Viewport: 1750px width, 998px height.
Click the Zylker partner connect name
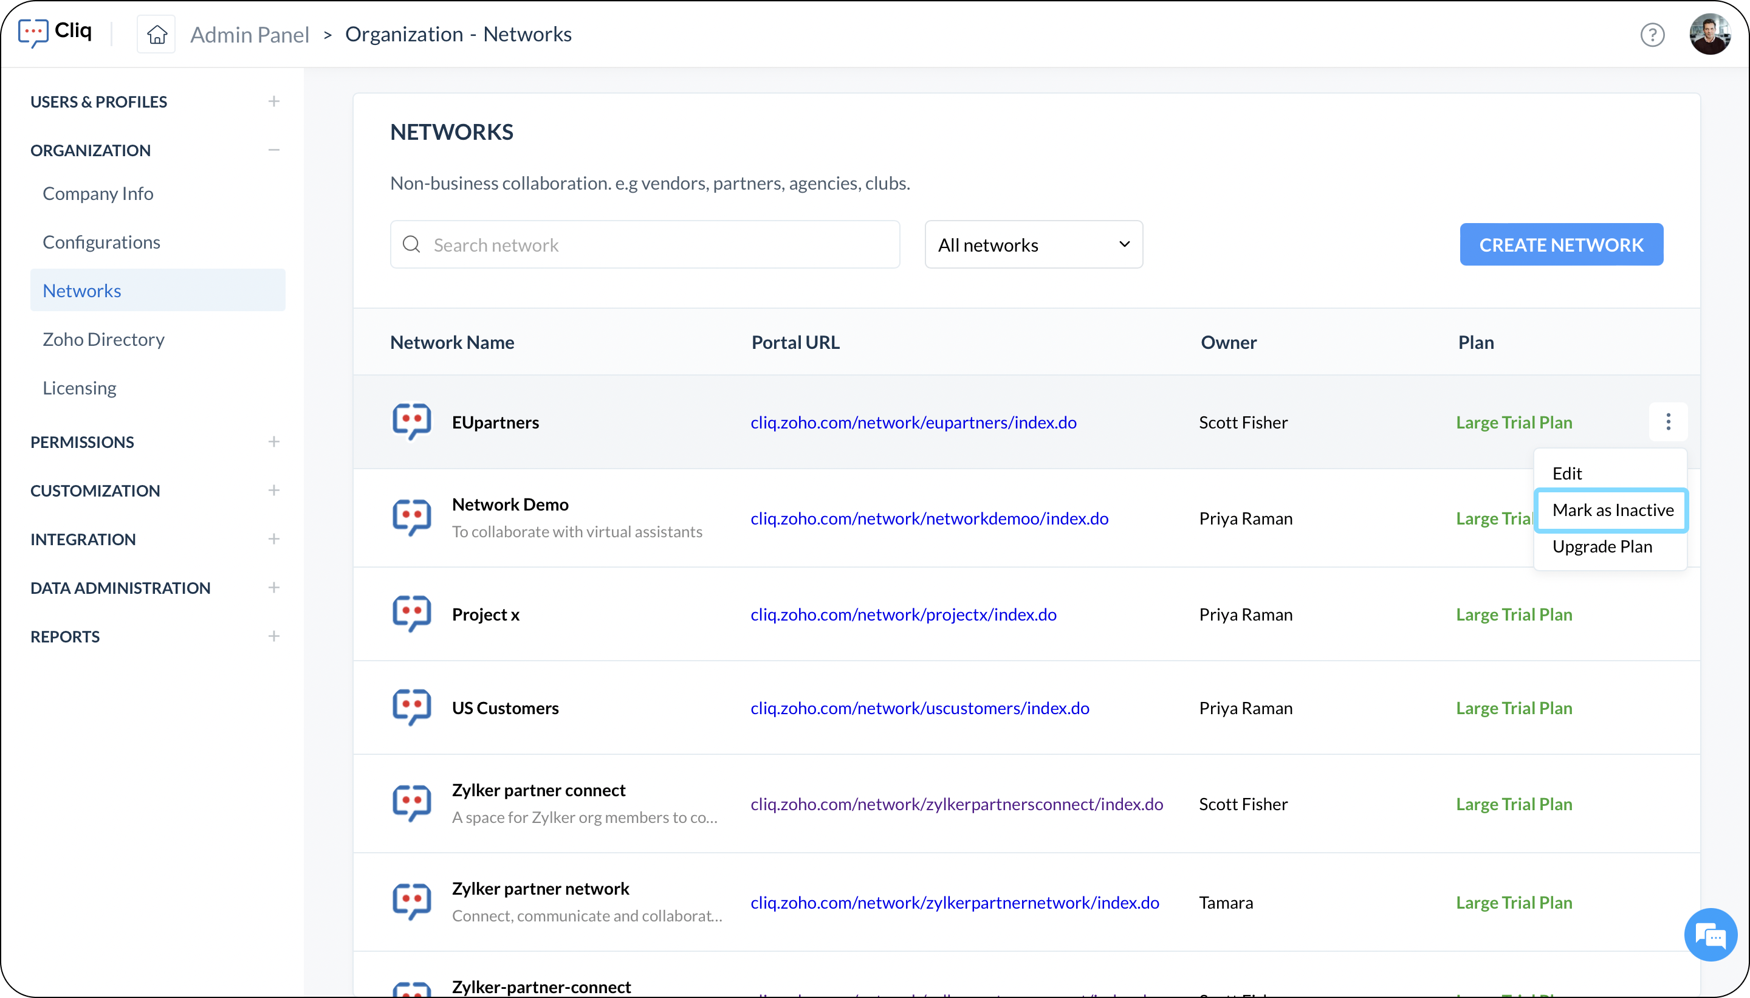click(538, 790)
